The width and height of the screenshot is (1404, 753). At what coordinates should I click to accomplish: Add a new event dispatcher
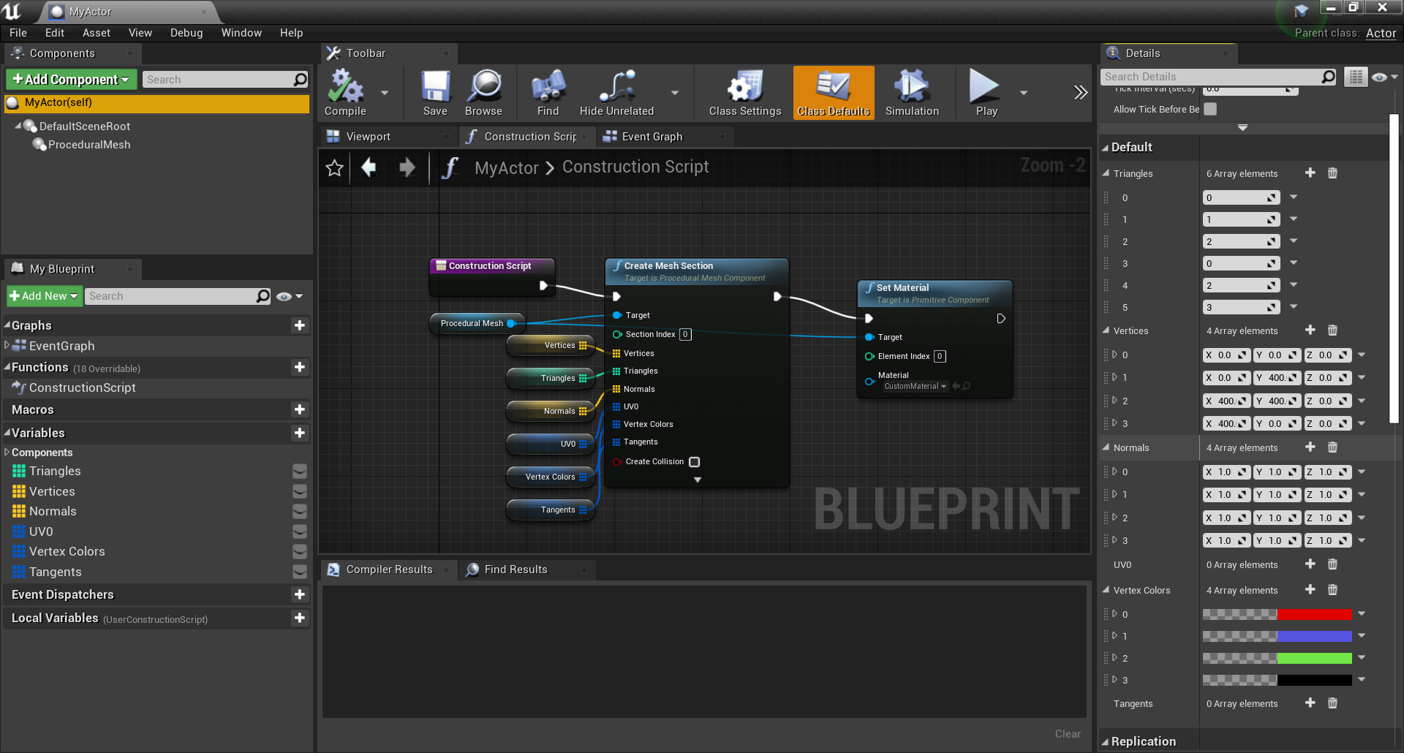(299, 594)
